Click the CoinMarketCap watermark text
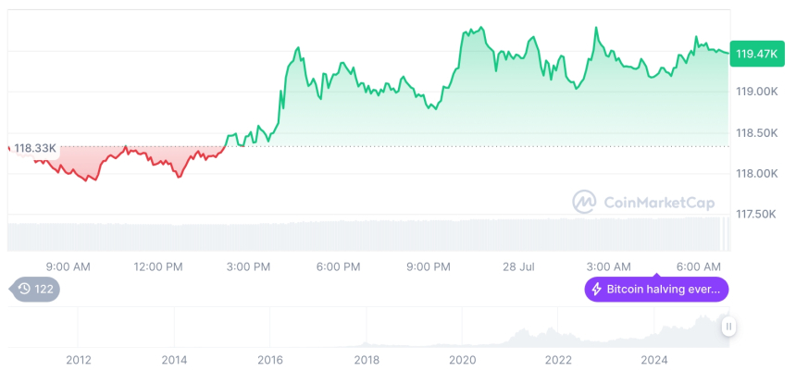This screenshot has width=796, height=371. click(657, 201)
